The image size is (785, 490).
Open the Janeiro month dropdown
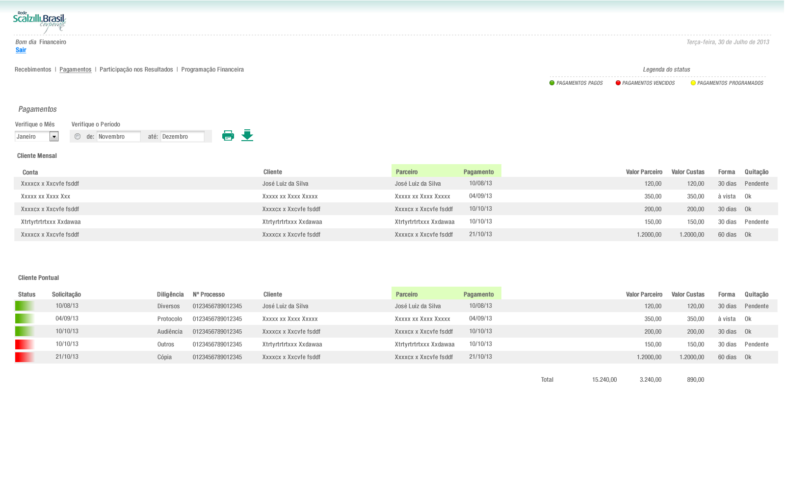pos(54,137)
